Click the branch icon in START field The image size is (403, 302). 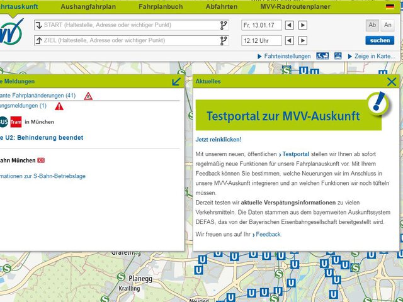pyautogui.click(x=224, y=25)
